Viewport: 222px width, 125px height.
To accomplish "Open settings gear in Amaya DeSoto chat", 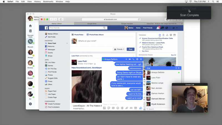I will pyautogui.click(x=137, y=59).
